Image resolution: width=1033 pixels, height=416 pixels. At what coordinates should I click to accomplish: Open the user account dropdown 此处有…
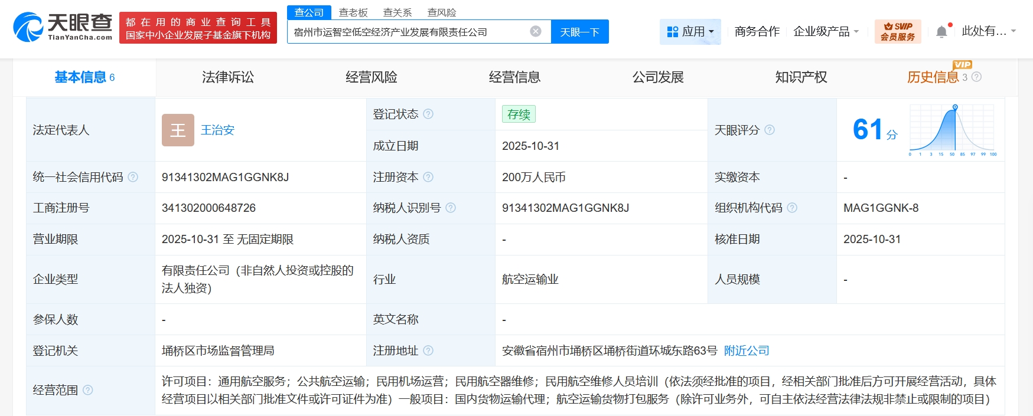point(988,31)
